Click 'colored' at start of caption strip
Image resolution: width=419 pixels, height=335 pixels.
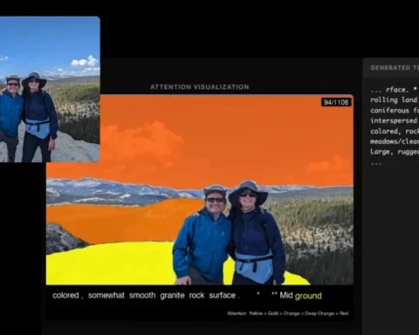[x=65, y=295]
